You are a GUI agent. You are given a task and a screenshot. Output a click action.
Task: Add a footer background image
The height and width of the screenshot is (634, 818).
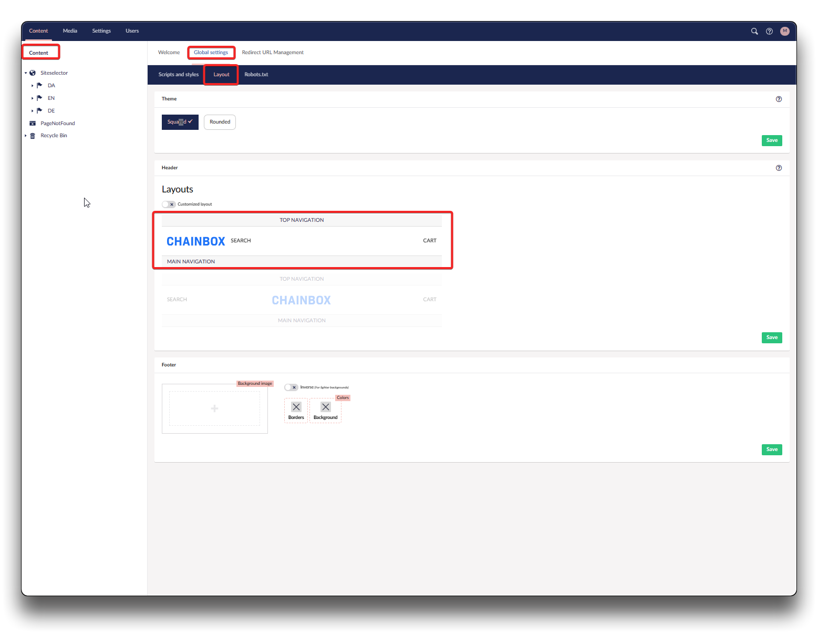pyautogui.click(x=214, y=408)
